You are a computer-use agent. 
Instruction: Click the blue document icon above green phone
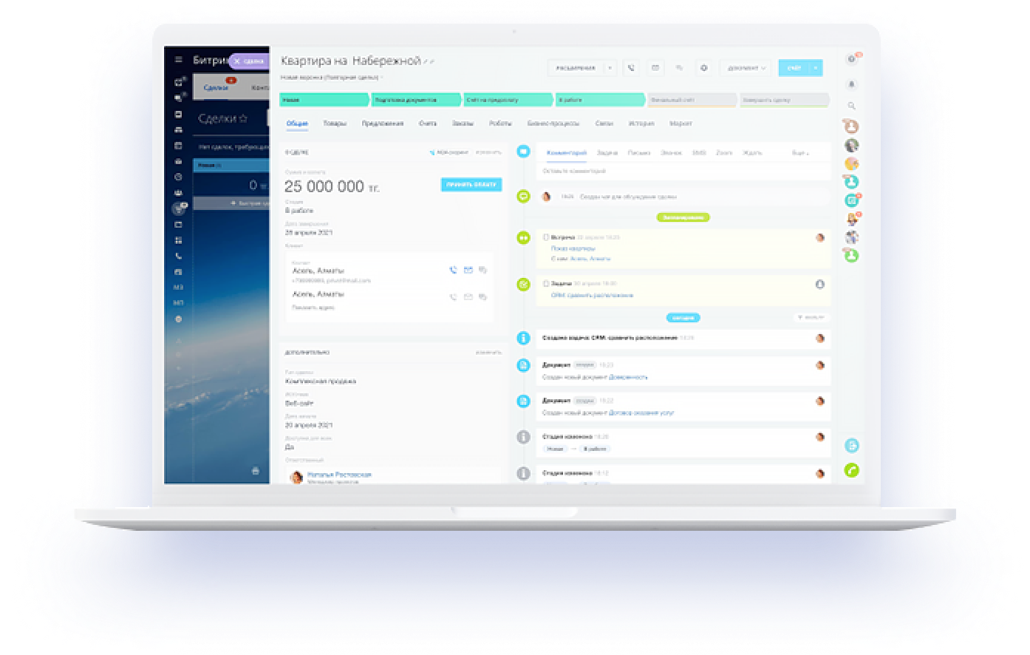point(852,446)
